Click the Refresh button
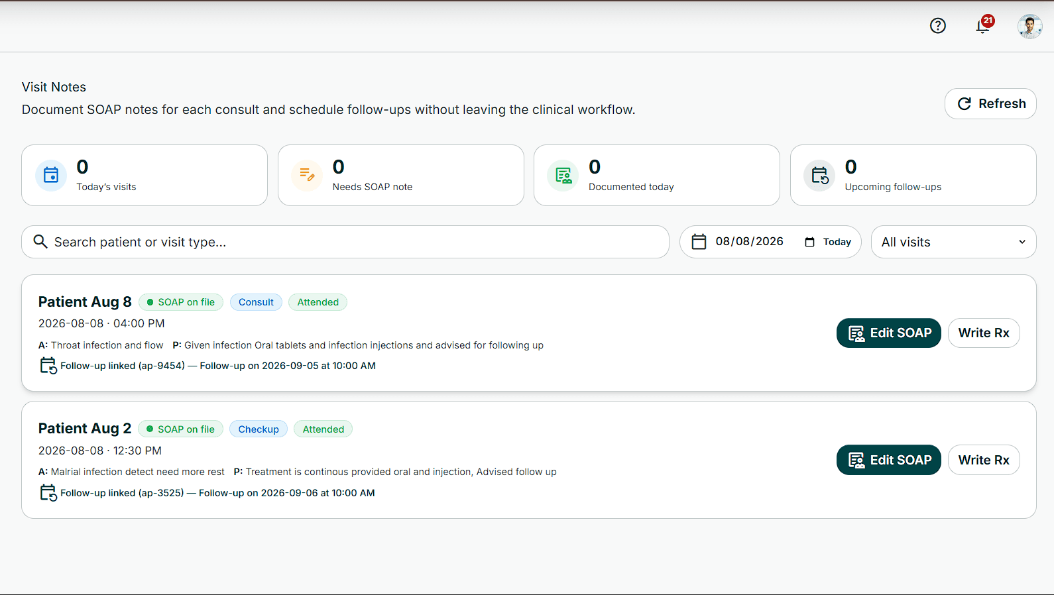The image size is (1054, 595). (x=990, y=103)
